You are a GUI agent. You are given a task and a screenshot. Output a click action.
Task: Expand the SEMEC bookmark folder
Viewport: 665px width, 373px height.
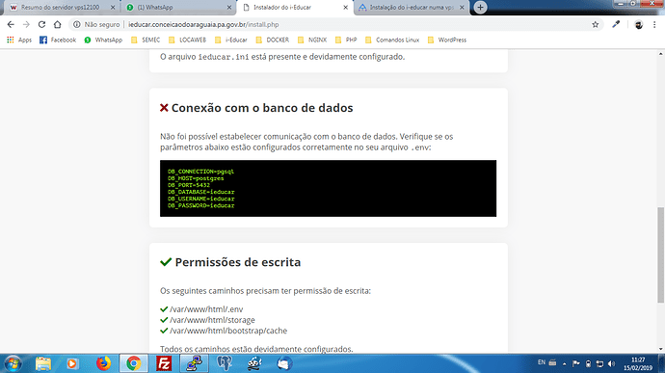click(146, 40)
